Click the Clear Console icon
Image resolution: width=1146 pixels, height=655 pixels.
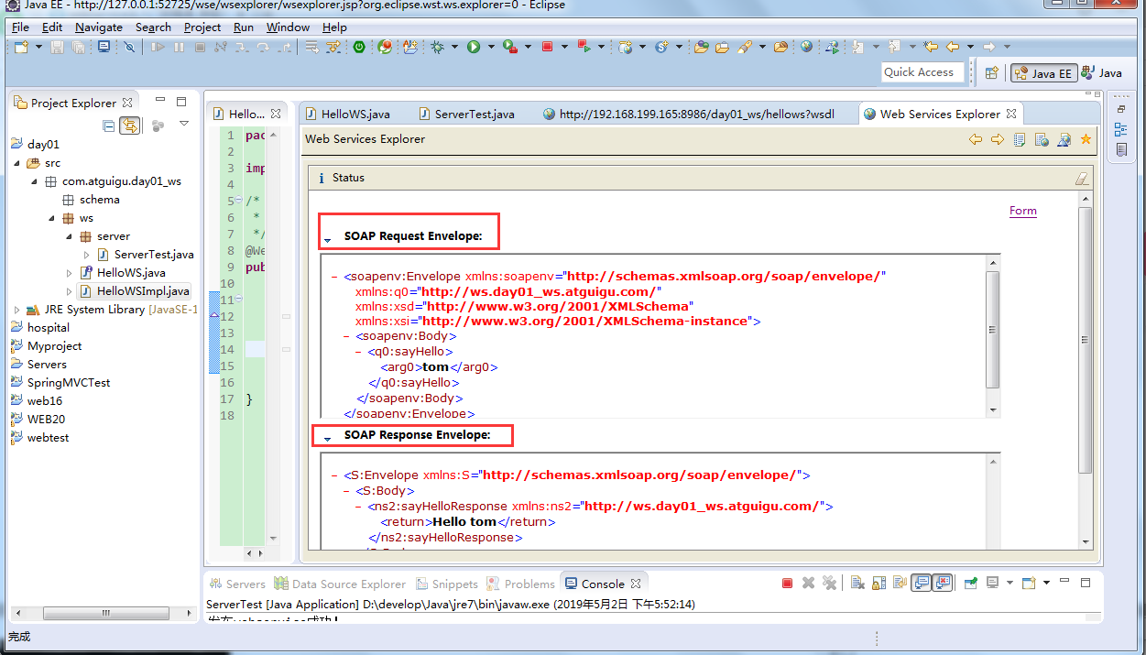tap(857, 583)
